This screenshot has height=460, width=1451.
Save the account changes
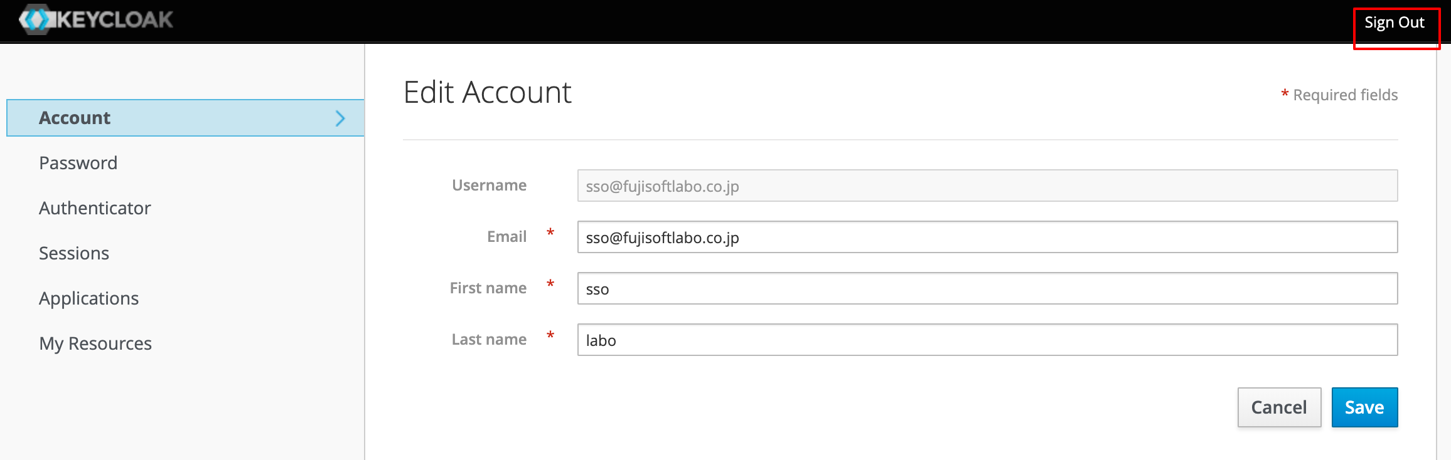[x=1364, y=407]
